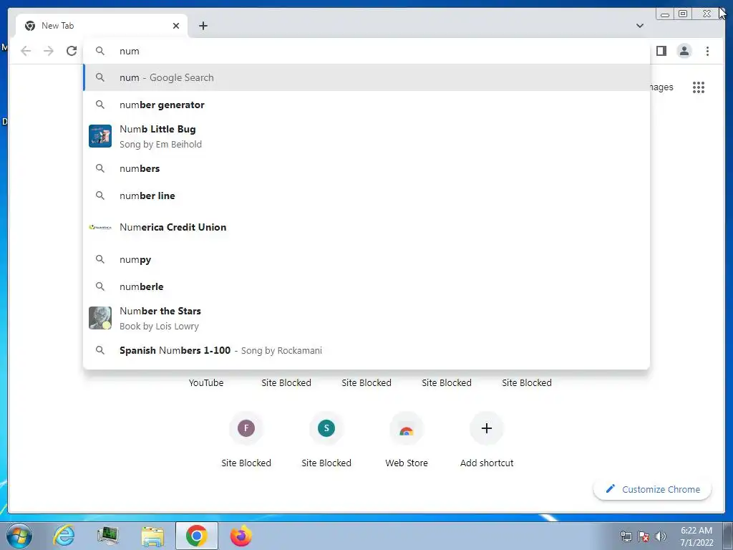Launch Firefox from taskbar
Viewport: 733px width, 550px height.
(241, 536)
